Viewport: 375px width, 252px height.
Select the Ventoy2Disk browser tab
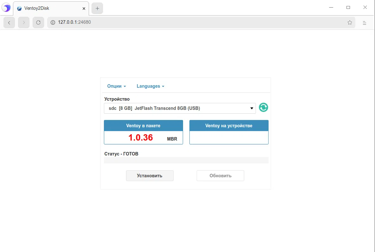[x=51, y=8]
